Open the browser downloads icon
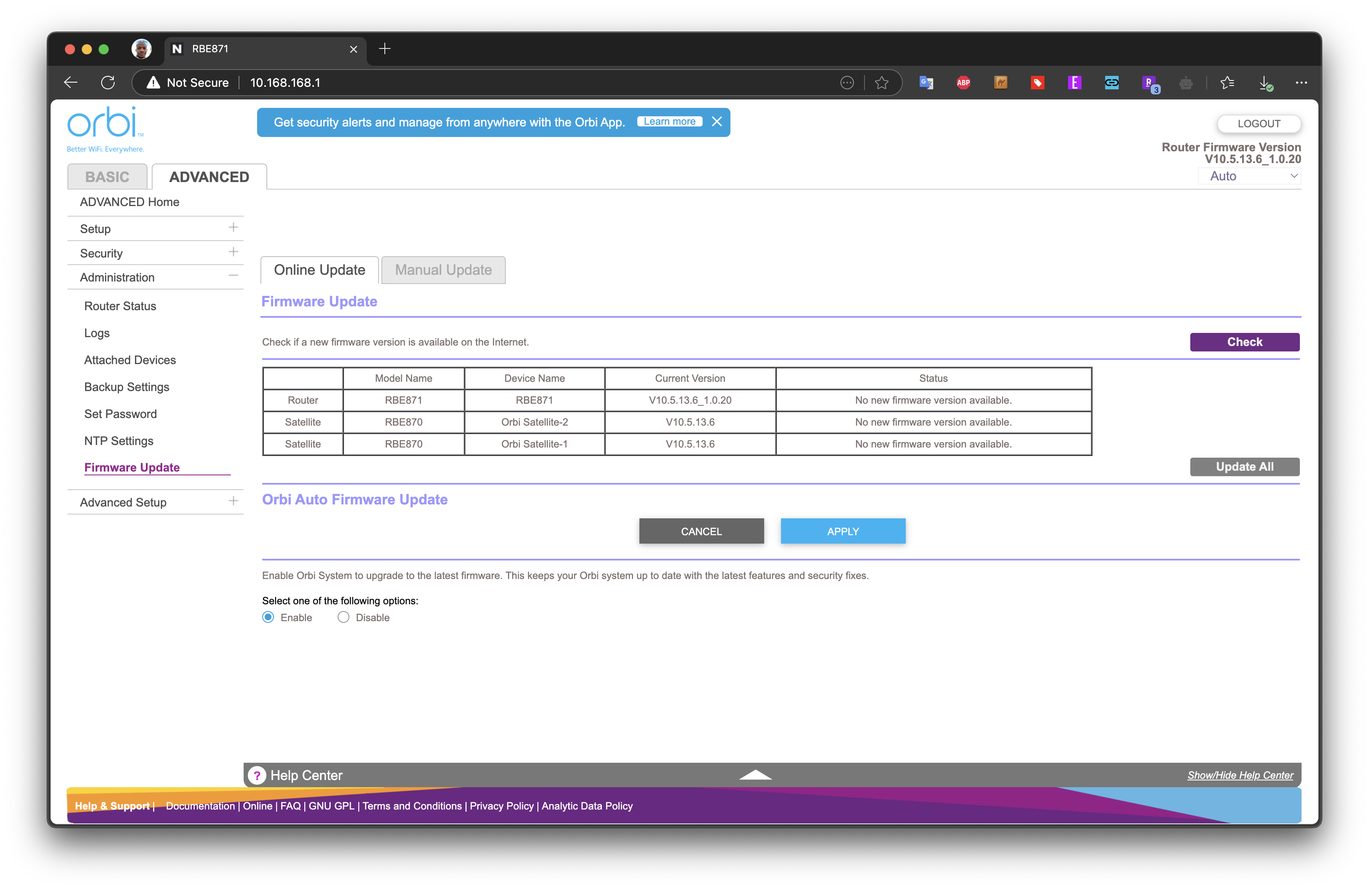 [1265, 83]
